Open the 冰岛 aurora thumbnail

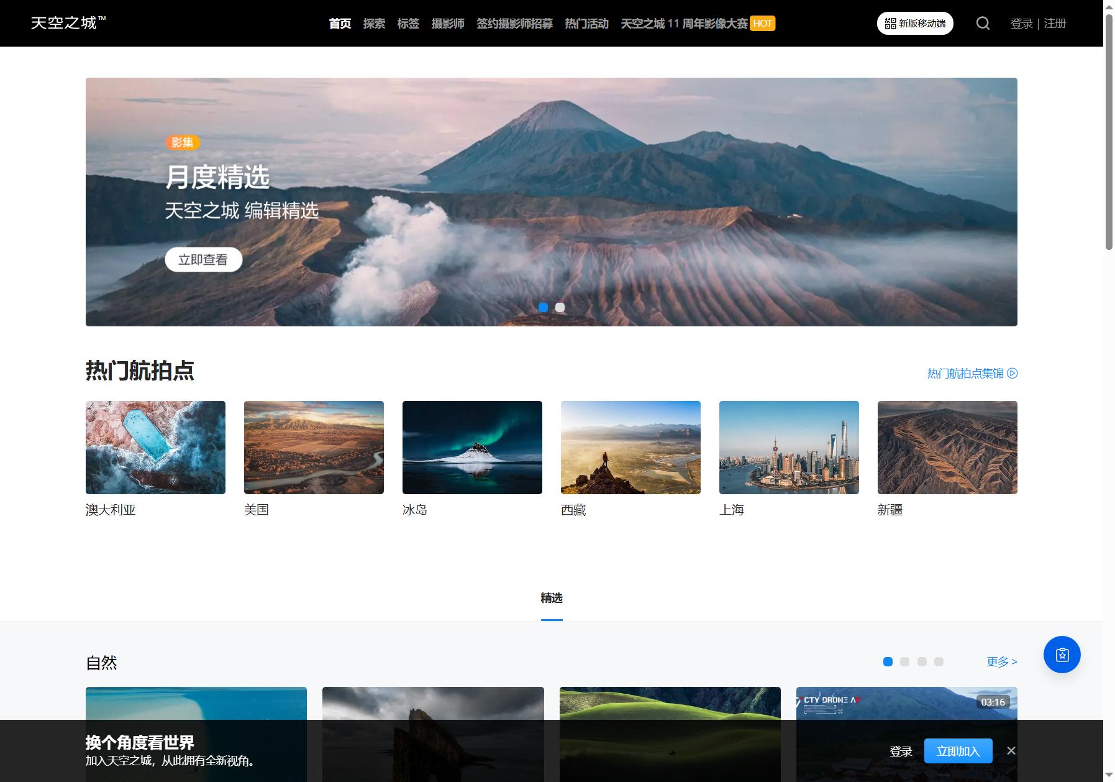[x=472, y=448]
